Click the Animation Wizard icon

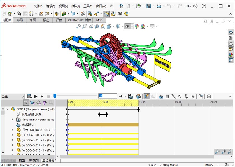tap(138, 96)
